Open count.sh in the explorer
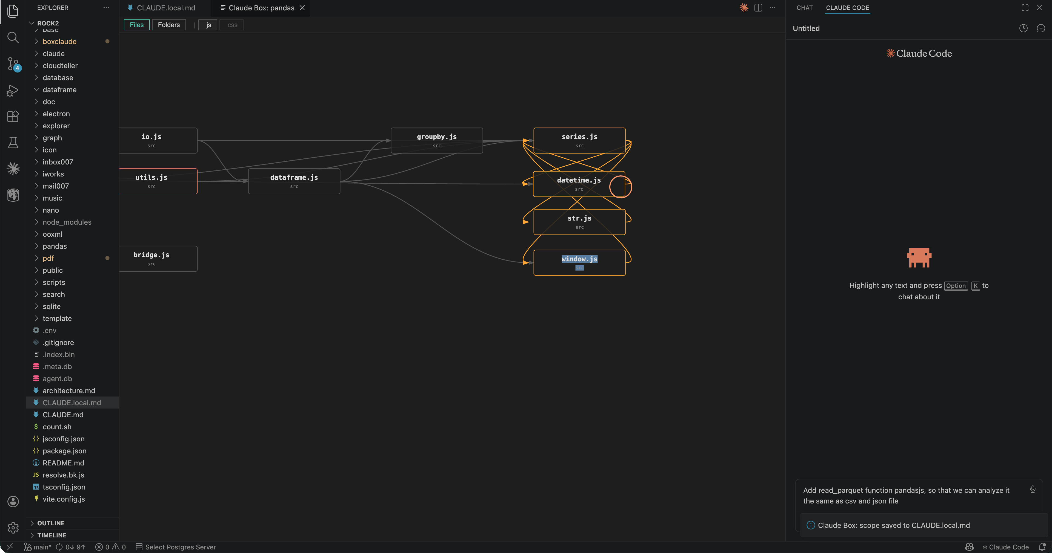Image resolution: width=1052 pixels, height=553 pixels. coord(73,427)
